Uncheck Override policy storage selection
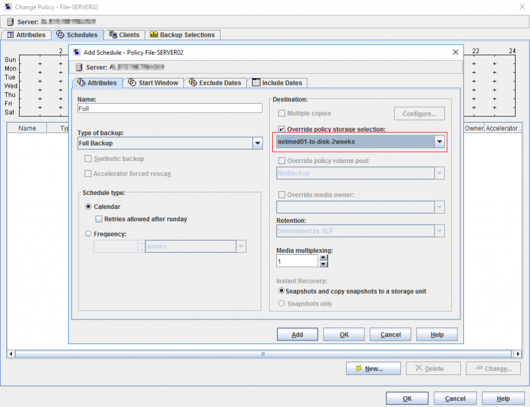The image size is (530, 407). pos(282,129)
